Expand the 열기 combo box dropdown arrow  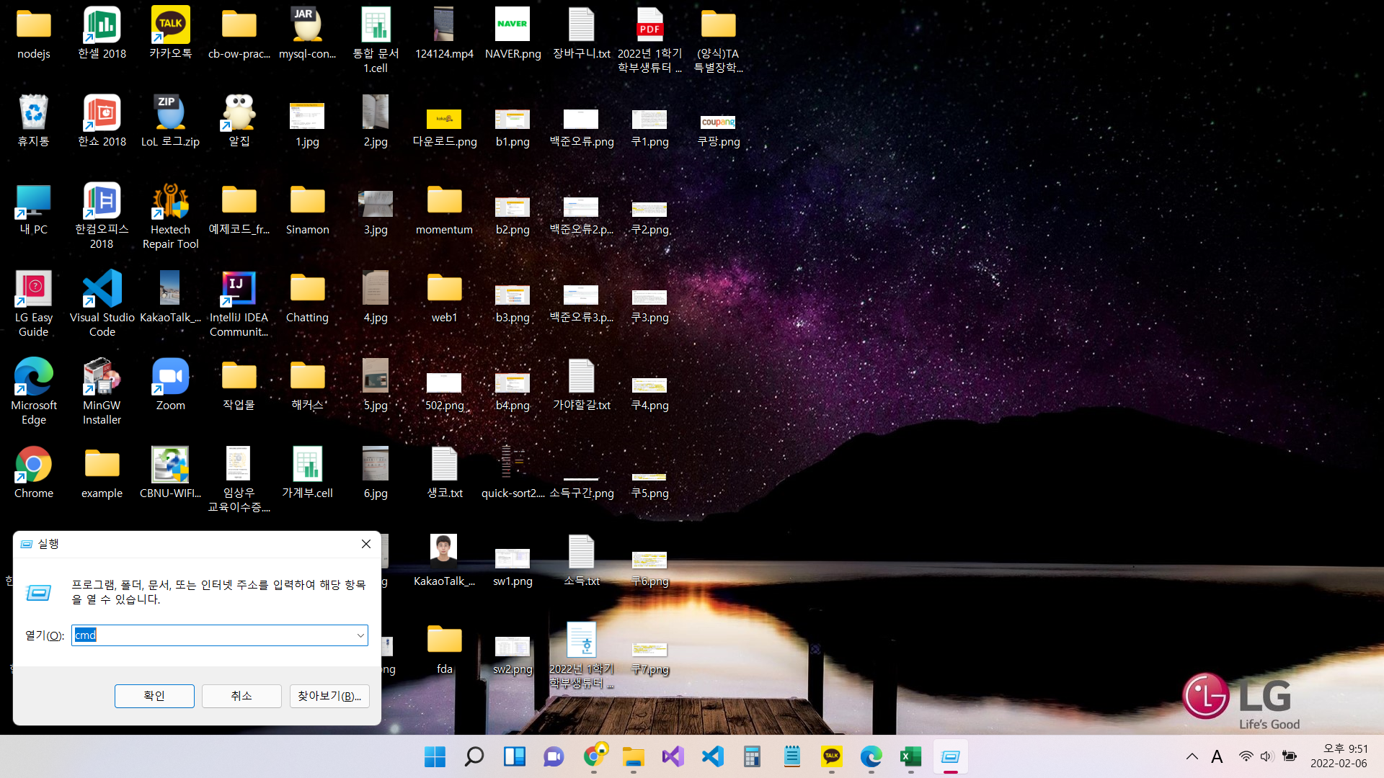coord(360,635)
